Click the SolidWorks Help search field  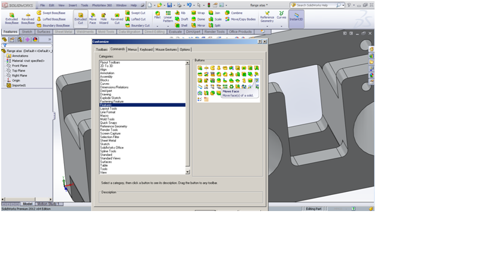click(x=315, y=5)
